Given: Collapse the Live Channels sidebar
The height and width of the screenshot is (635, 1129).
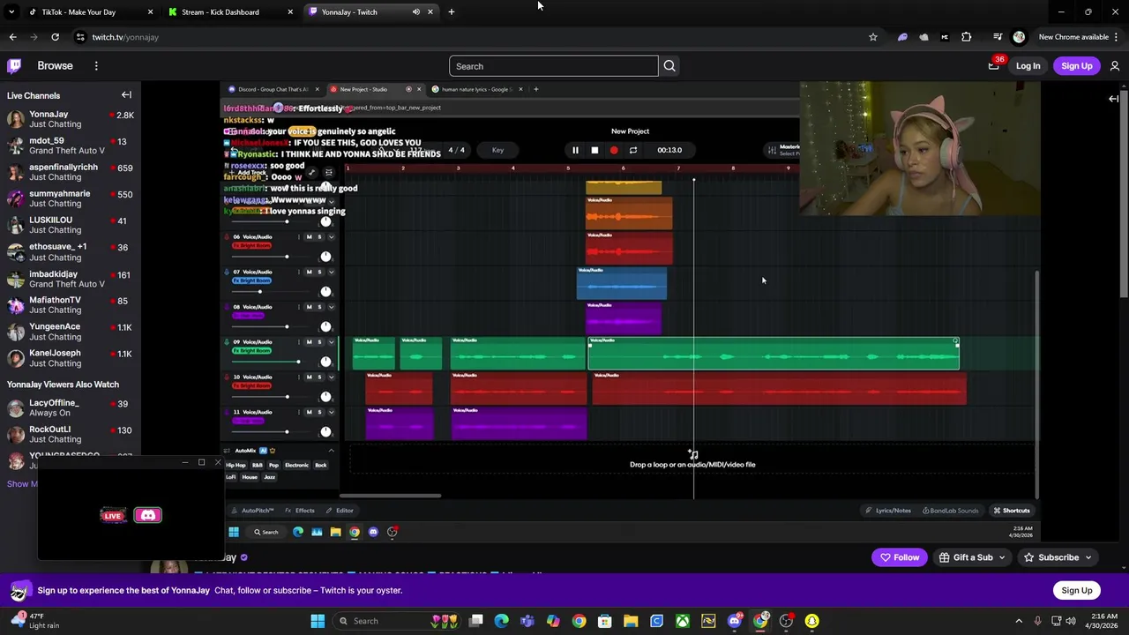Looking at the screenshot, I should coord(126,95).
